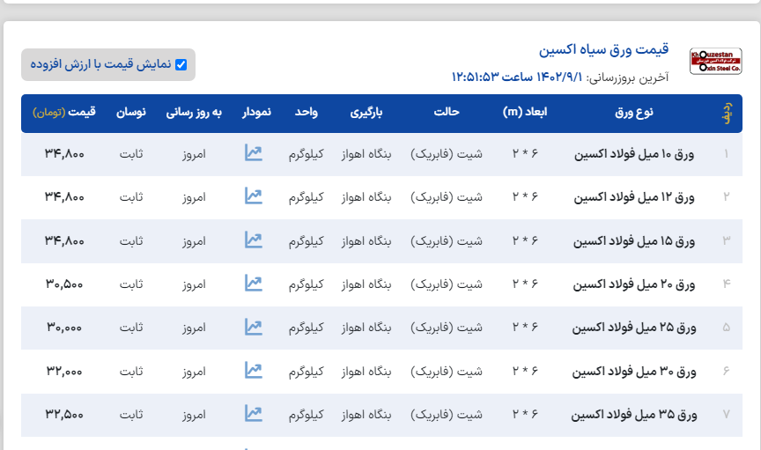Open the ورق ۳۵ میل فولاد اکسین link

pos(634,414)
